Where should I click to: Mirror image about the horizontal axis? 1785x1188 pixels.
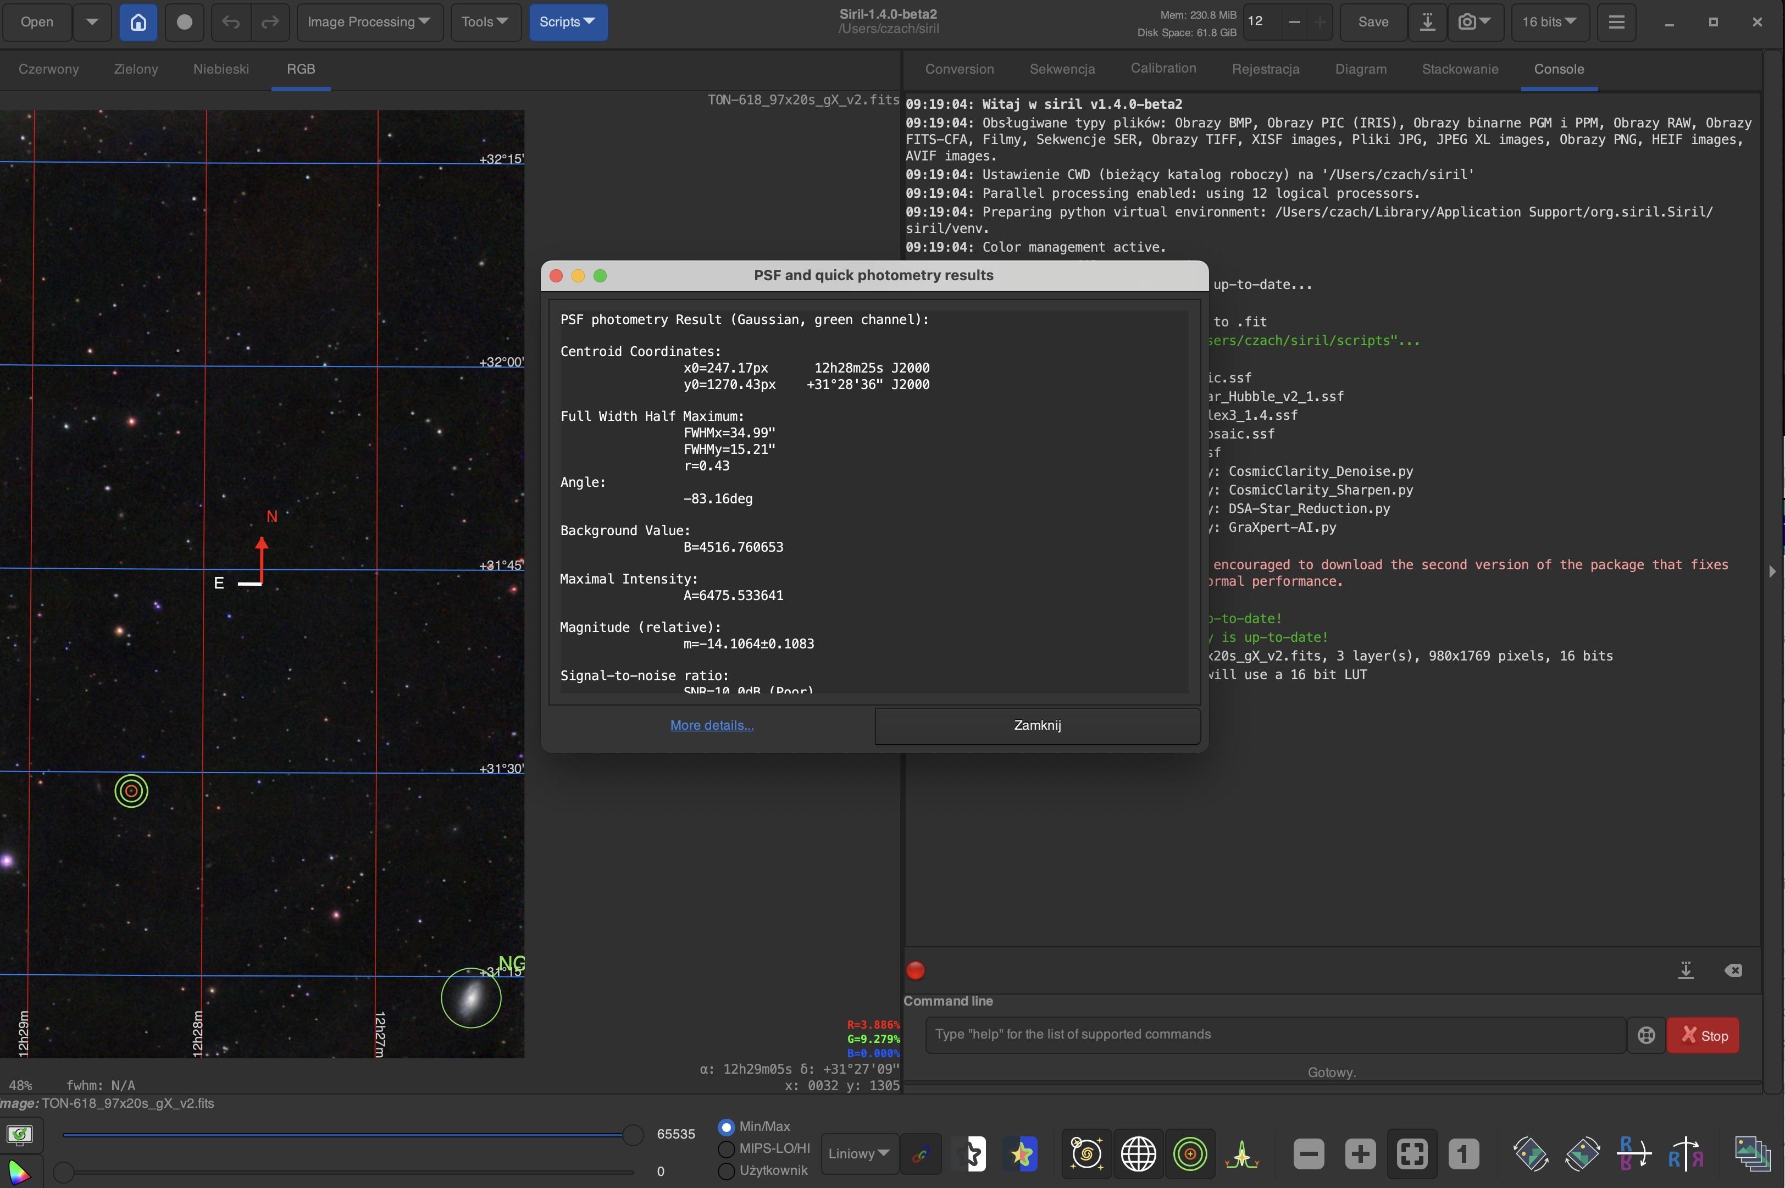[1633, 1154]
